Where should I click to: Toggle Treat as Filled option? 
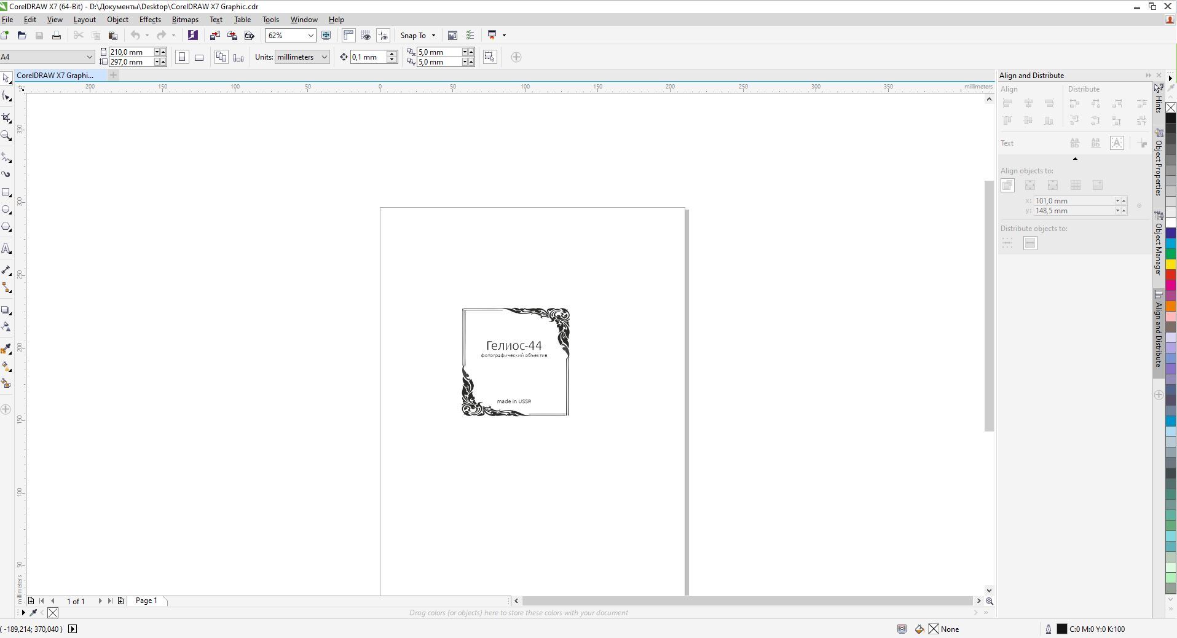click(x=490, y=57)
